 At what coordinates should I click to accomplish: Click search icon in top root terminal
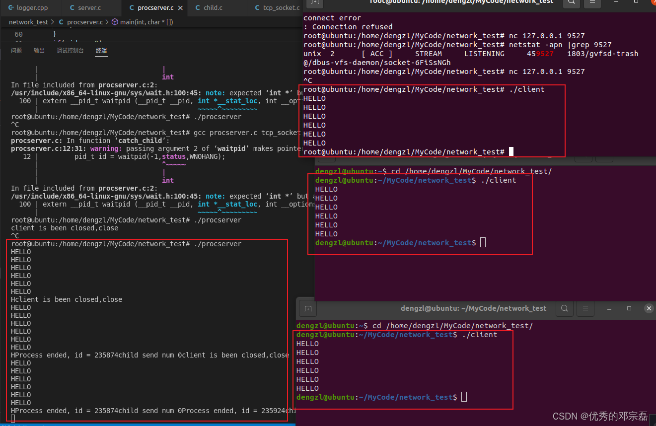(572, 2)
